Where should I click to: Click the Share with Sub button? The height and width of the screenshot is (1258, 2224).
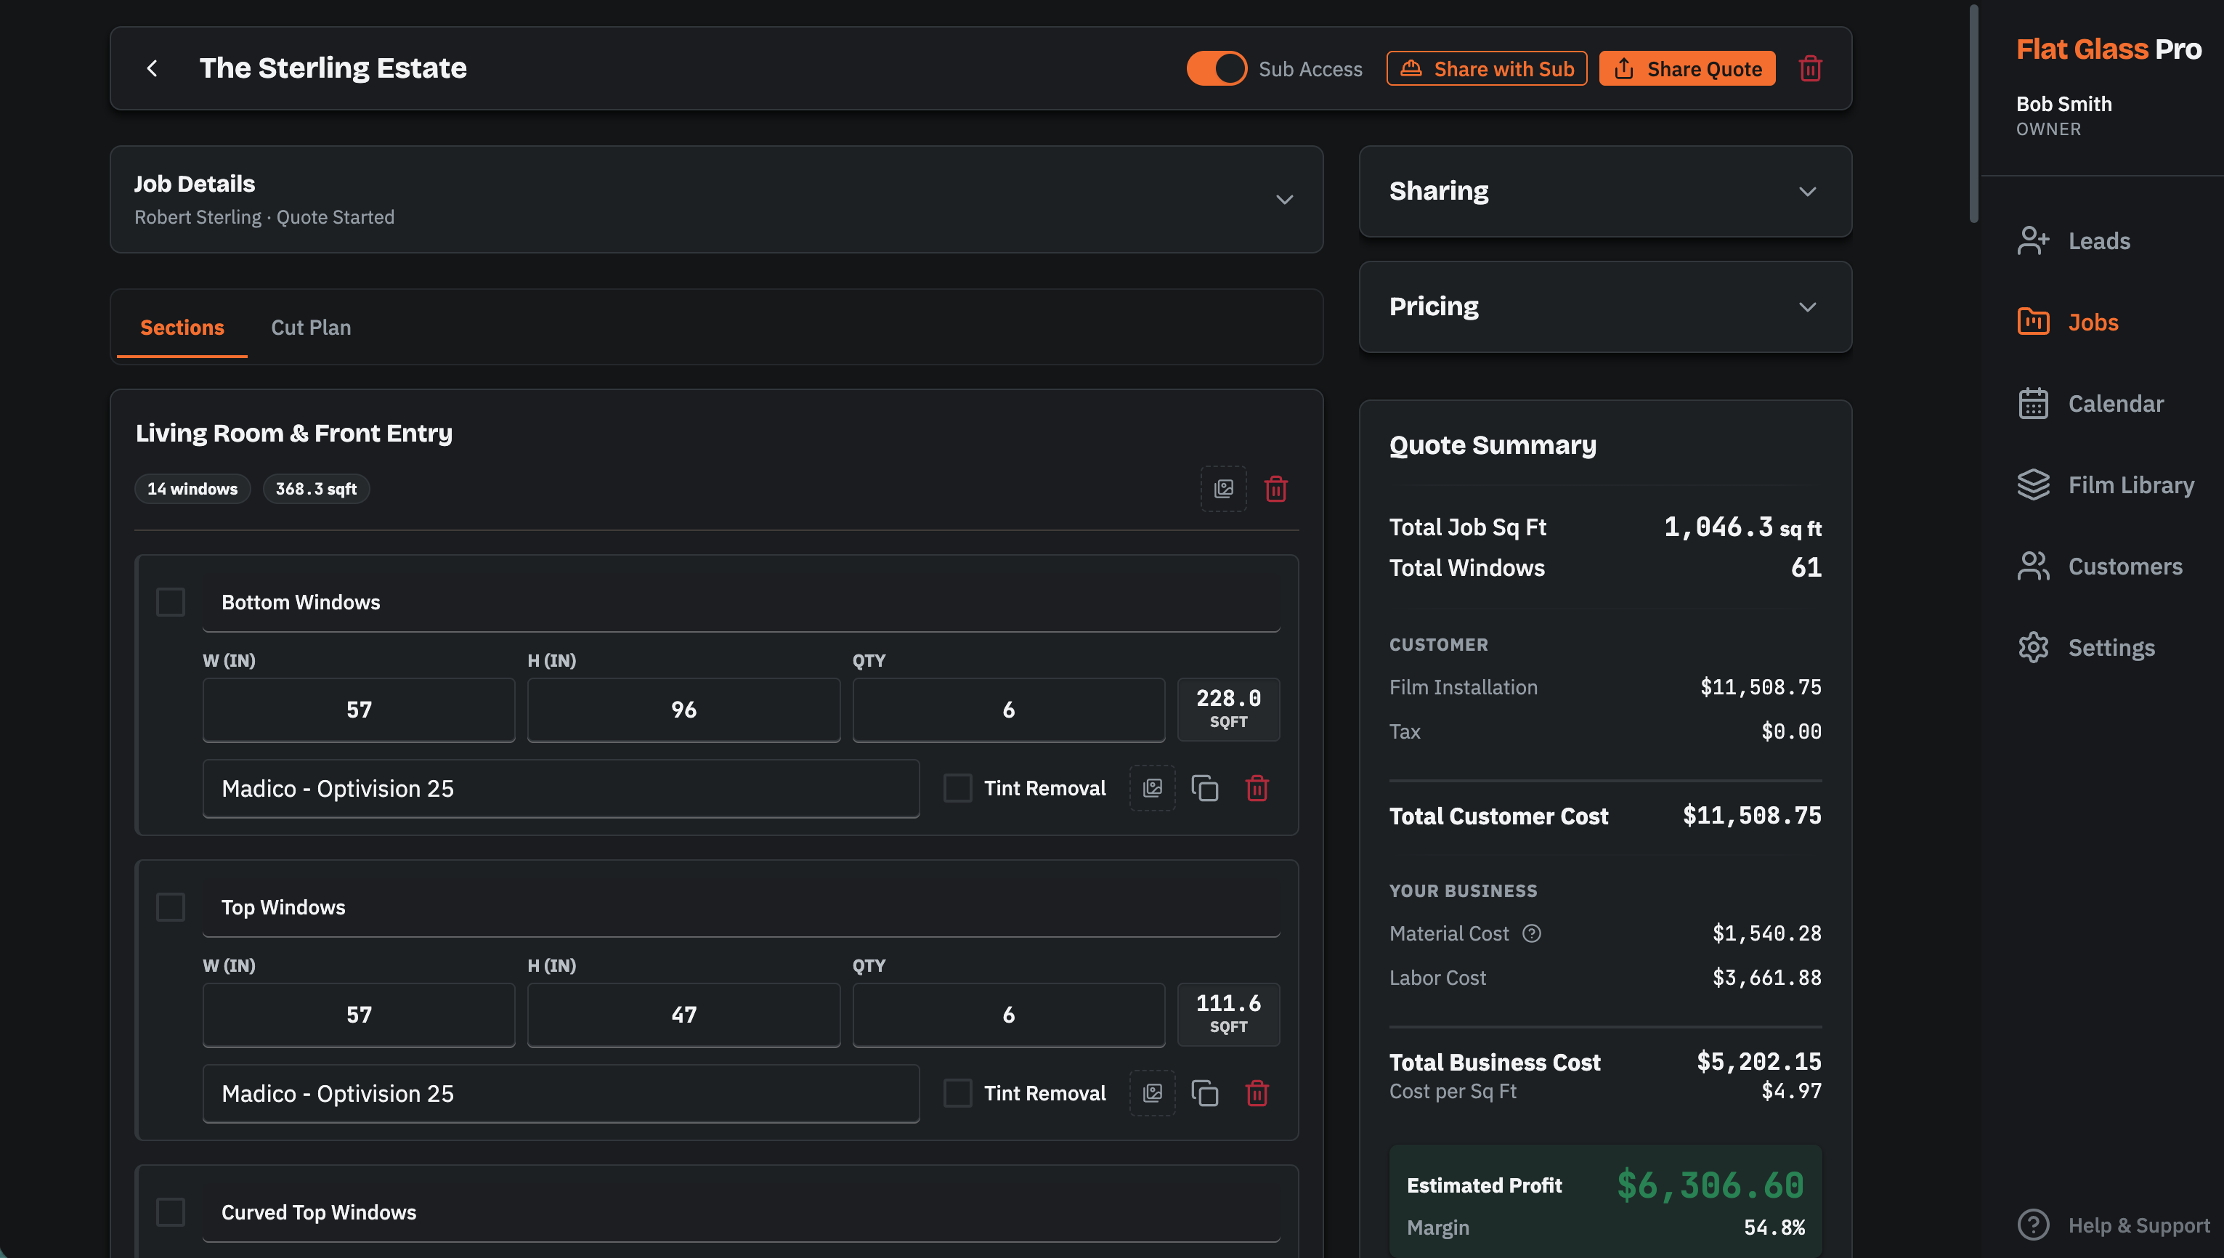(x=1486, y=68)
